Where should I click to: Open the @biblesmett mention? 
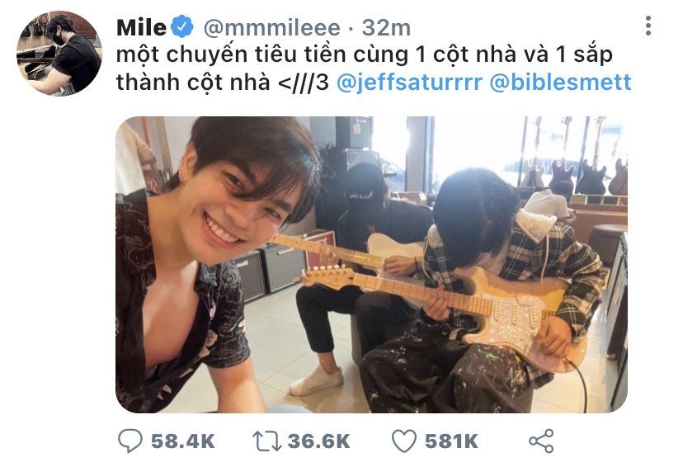click(x=560, y=82)
